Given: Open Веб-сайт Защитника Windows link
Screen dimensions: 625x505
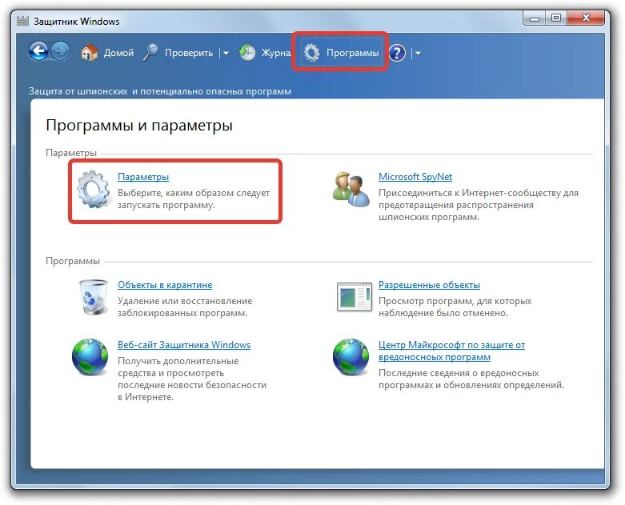Looking at the screenshot, I should (x=184, y=345).
